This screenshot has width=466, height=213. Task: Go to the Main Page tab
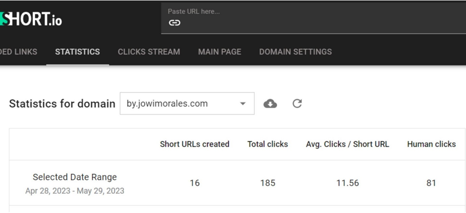[x=220, y=52]
